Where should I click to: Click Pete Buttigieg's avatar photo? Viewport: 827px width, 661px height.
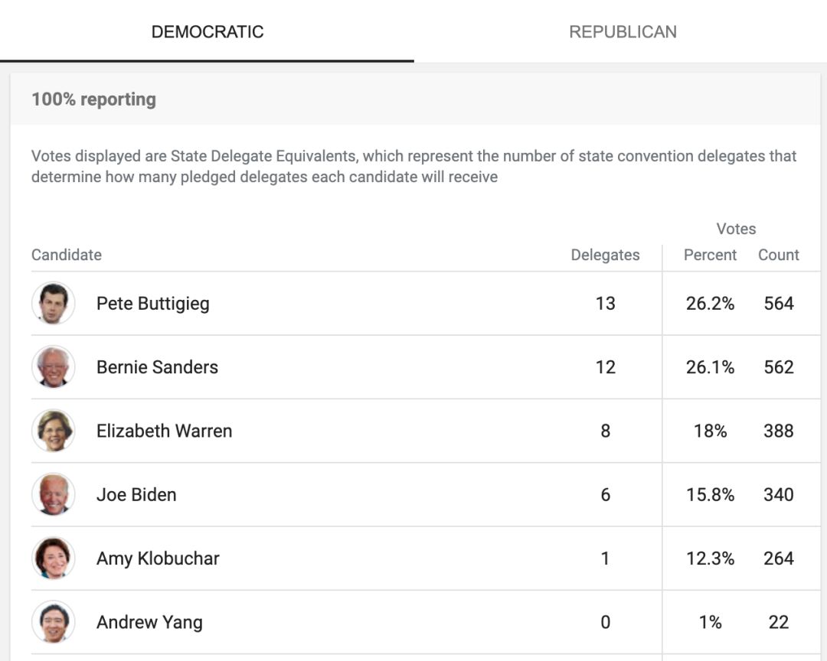[x=54, y=303]
